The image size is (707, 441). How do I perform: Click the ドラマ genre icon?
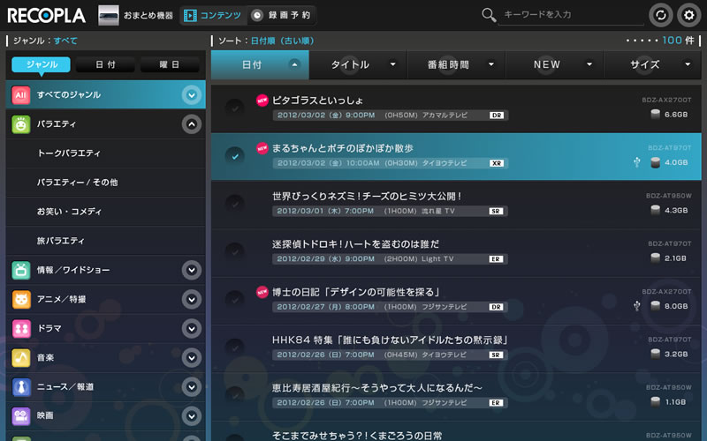tap(20, 328)
